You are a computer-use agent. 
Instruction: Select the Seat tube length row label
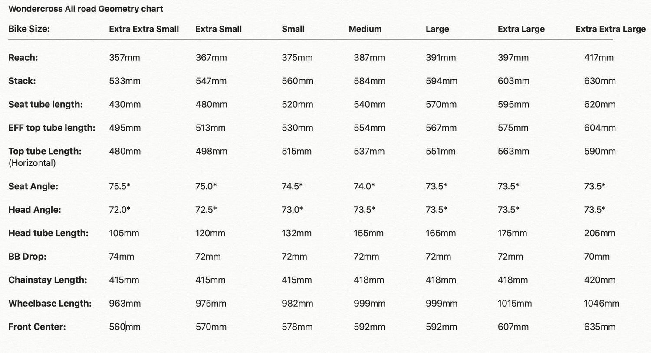[46, 105]
